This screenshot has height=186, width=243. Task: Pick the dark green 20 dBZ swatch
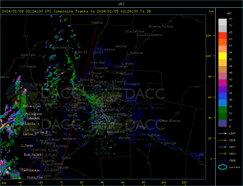tap(222, 116)
